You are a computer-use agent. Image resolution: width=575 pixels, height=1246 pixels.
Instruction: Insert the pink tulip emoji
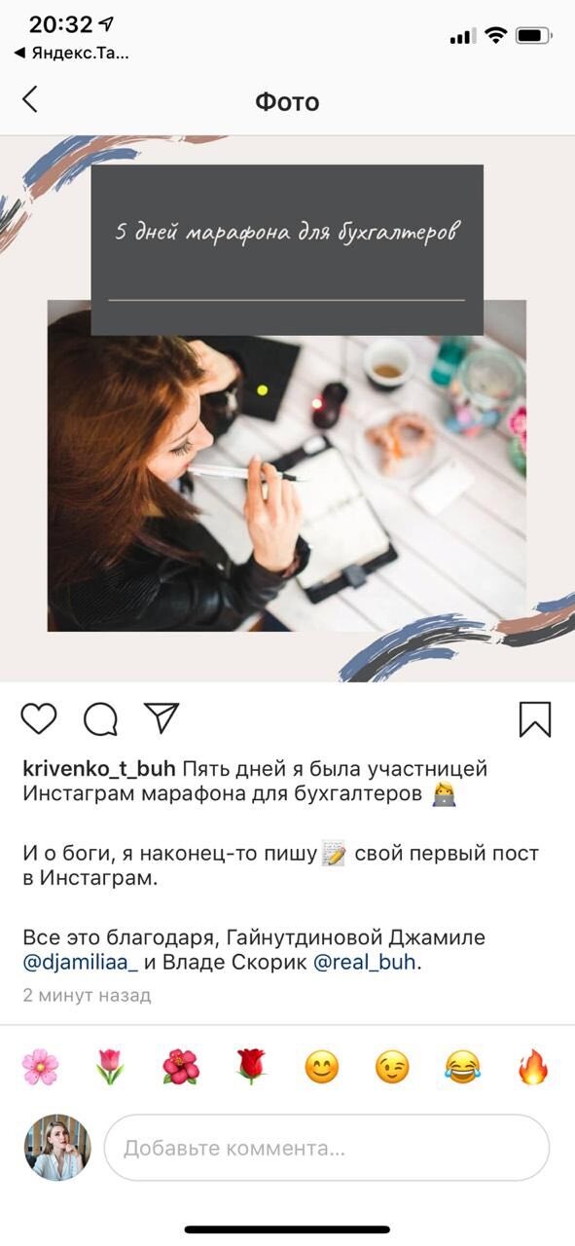(110, 1067)
